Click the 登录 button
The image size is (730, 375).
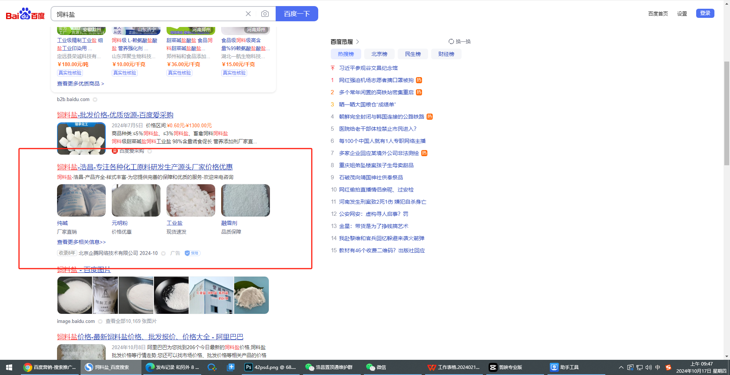tap(705, 13)
